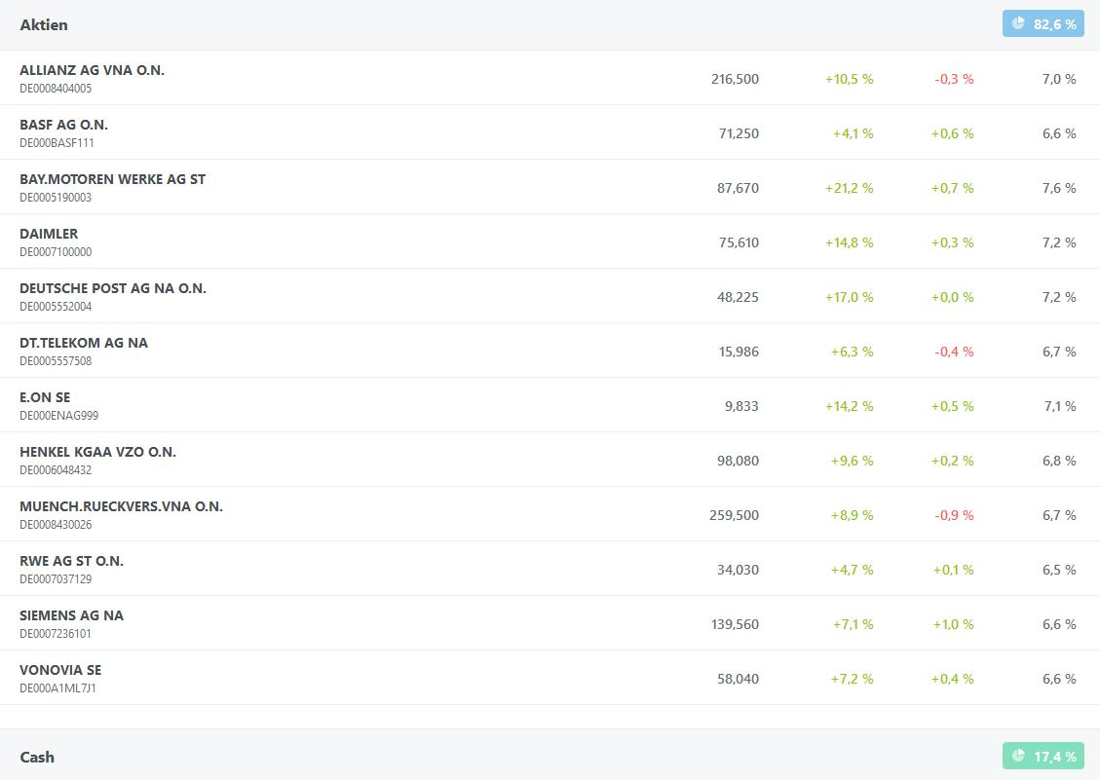Open RWE AG ST O.N. entry
The height and width of the screenshot is (780, 1100).
71,561
